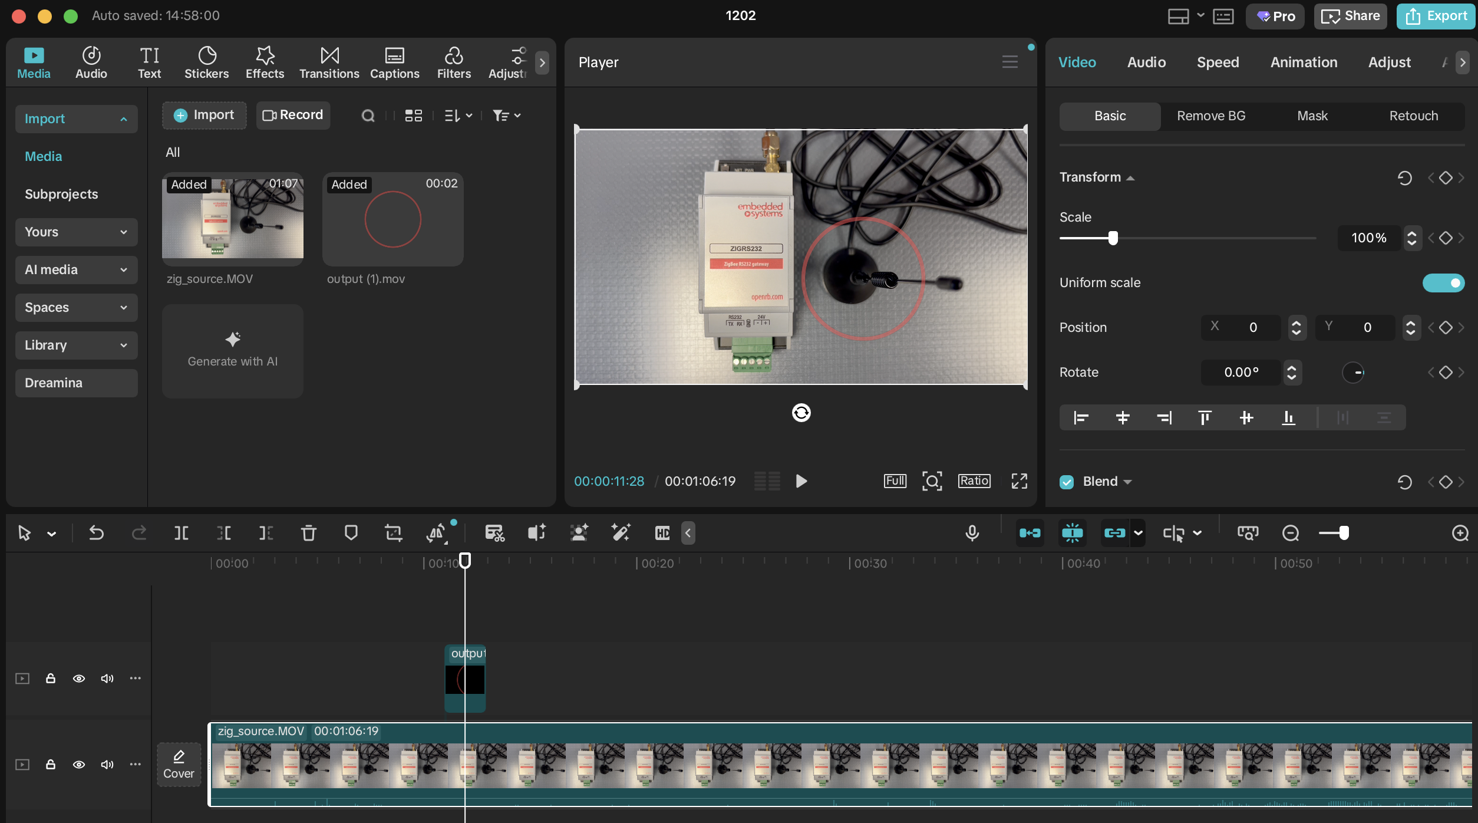This screenshot has width=1478, height=823.
Task: Select the zig_source.MOV thumbnail in media panel
Action: pyautogui.click(x=232, y=219)
